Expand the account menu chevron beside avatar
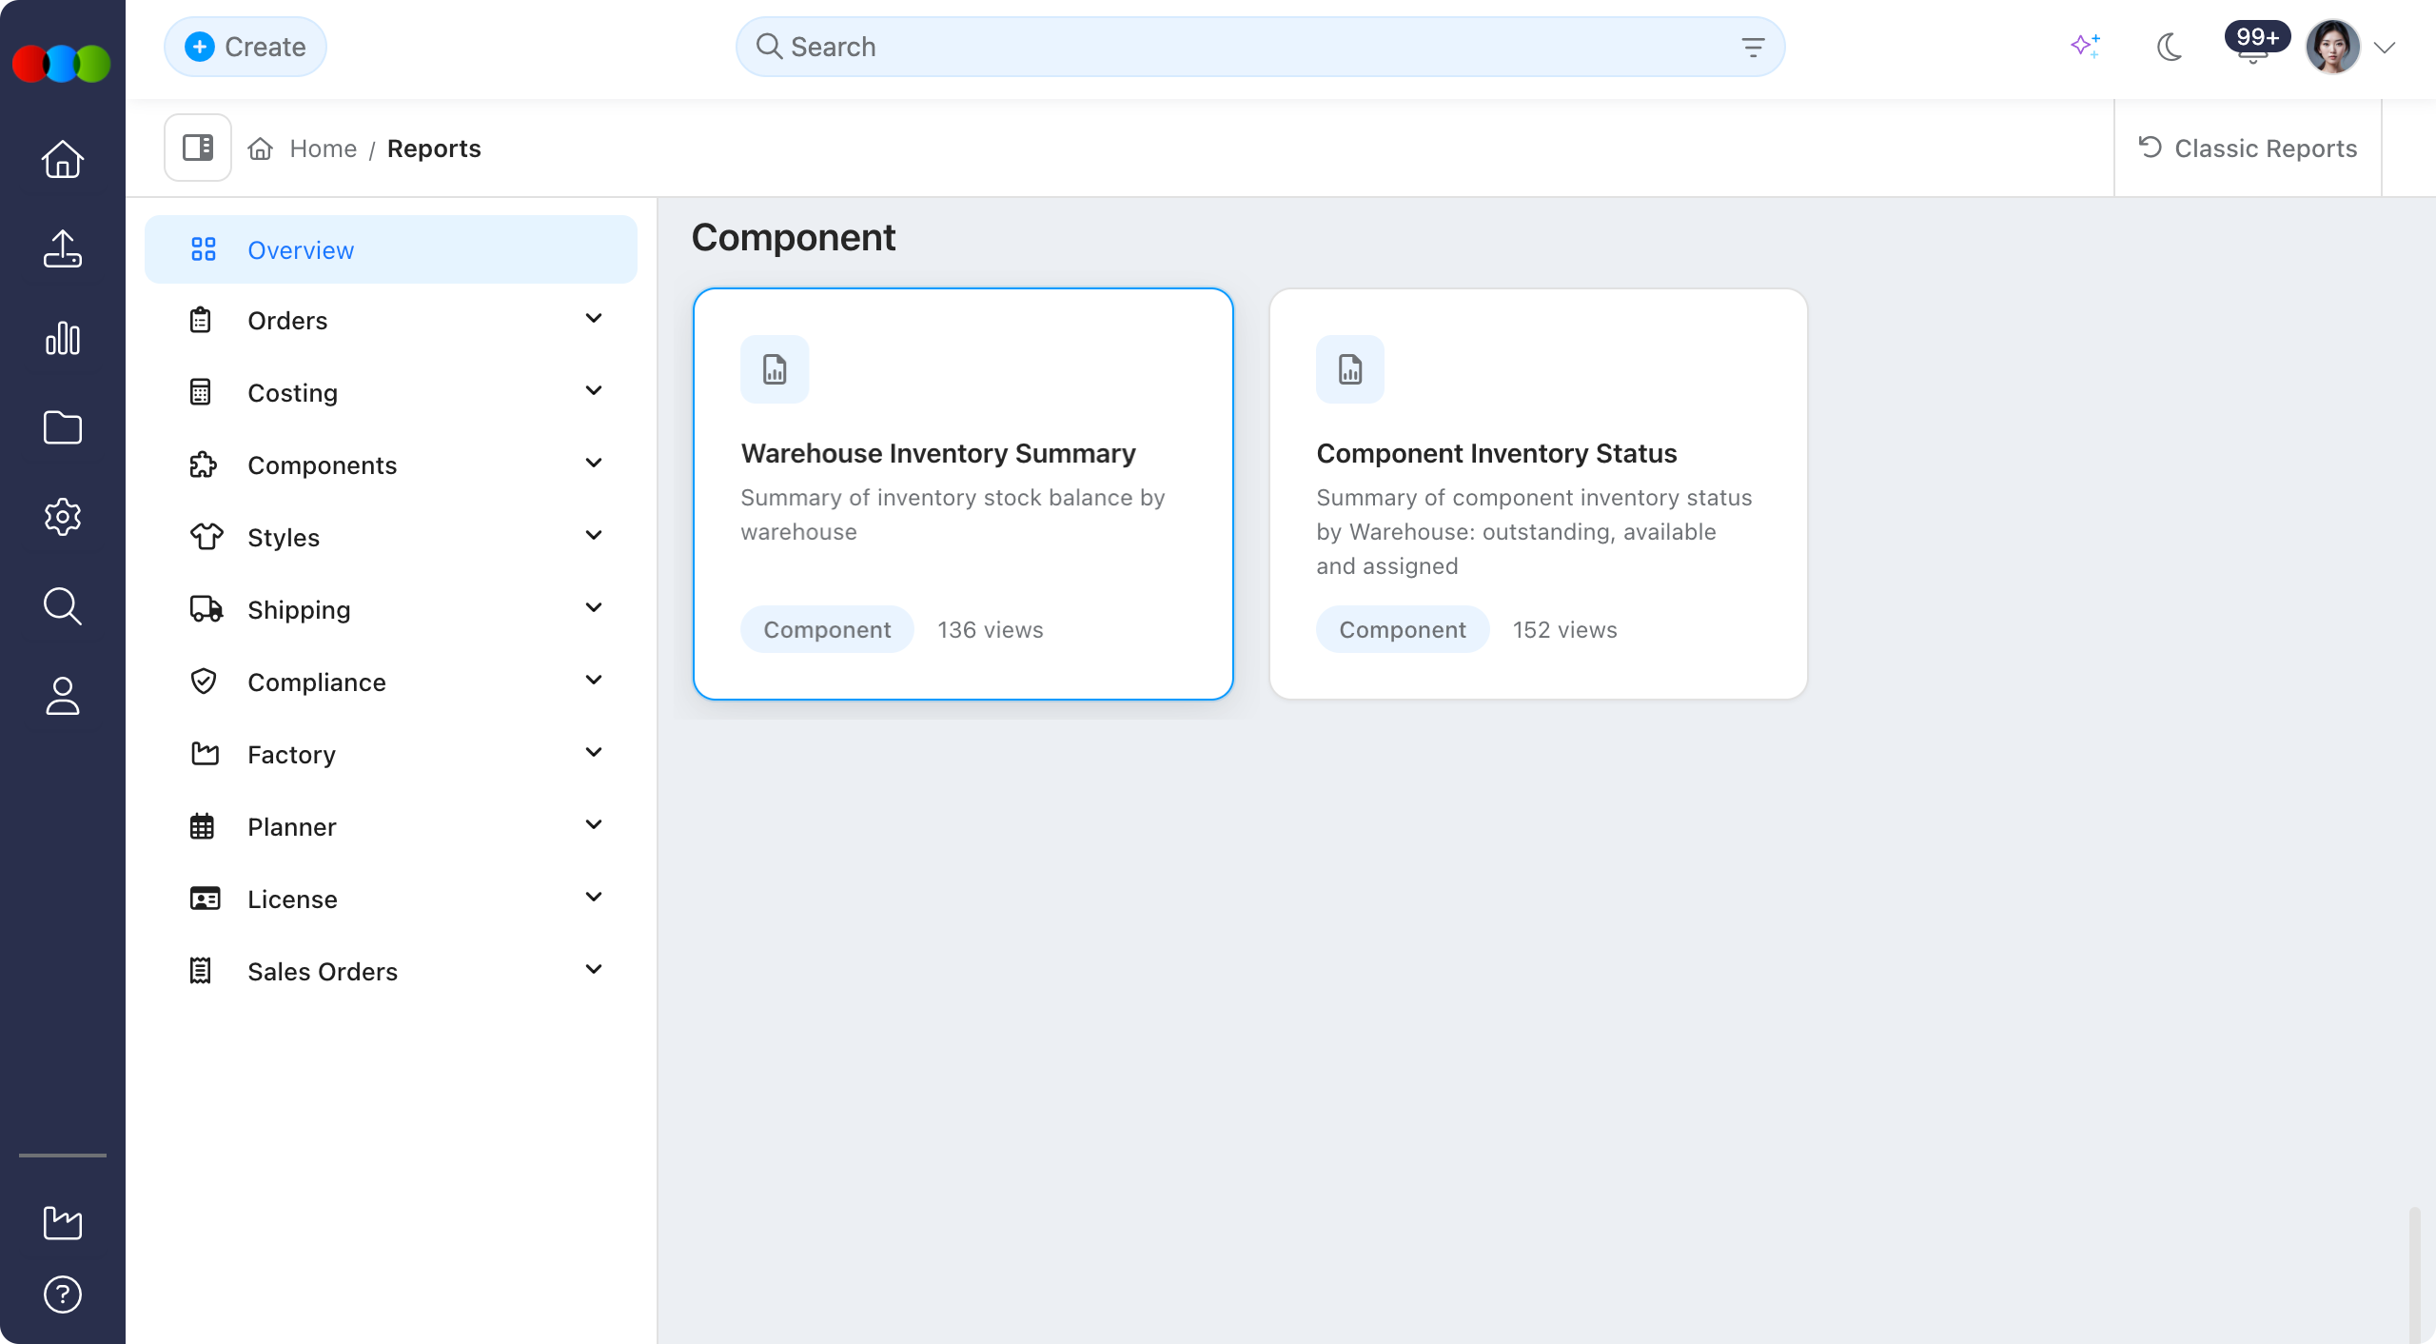Image resolution: width=2436 pixels, height=1344 pixels. [x=2385, y=48]
